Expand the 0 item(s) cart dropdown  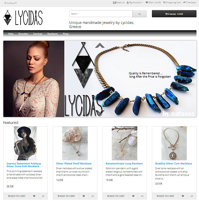click(x=174, y=14)
